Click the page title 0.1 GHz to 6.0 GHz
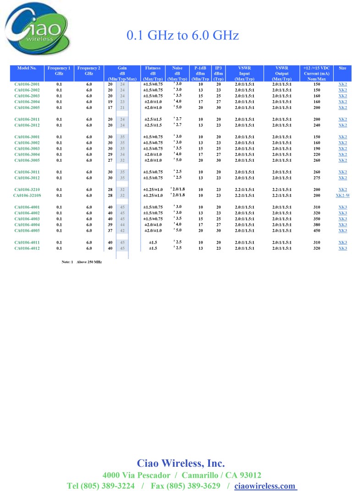The width and height of the screenshot is (352, 491). (x=182, y=36)
